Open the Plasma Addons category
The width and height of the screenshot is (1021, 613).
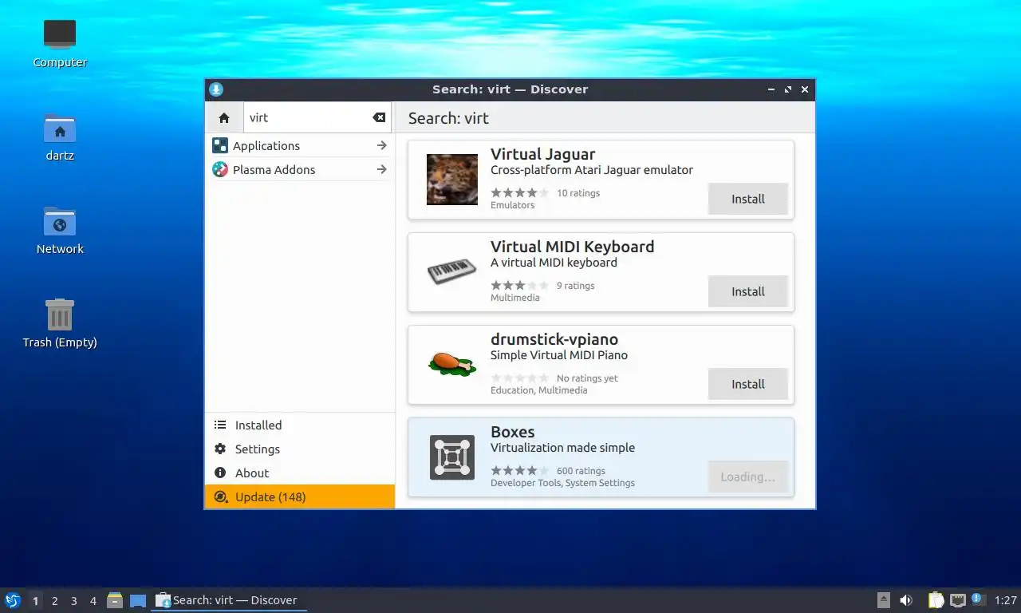(300, 169)
